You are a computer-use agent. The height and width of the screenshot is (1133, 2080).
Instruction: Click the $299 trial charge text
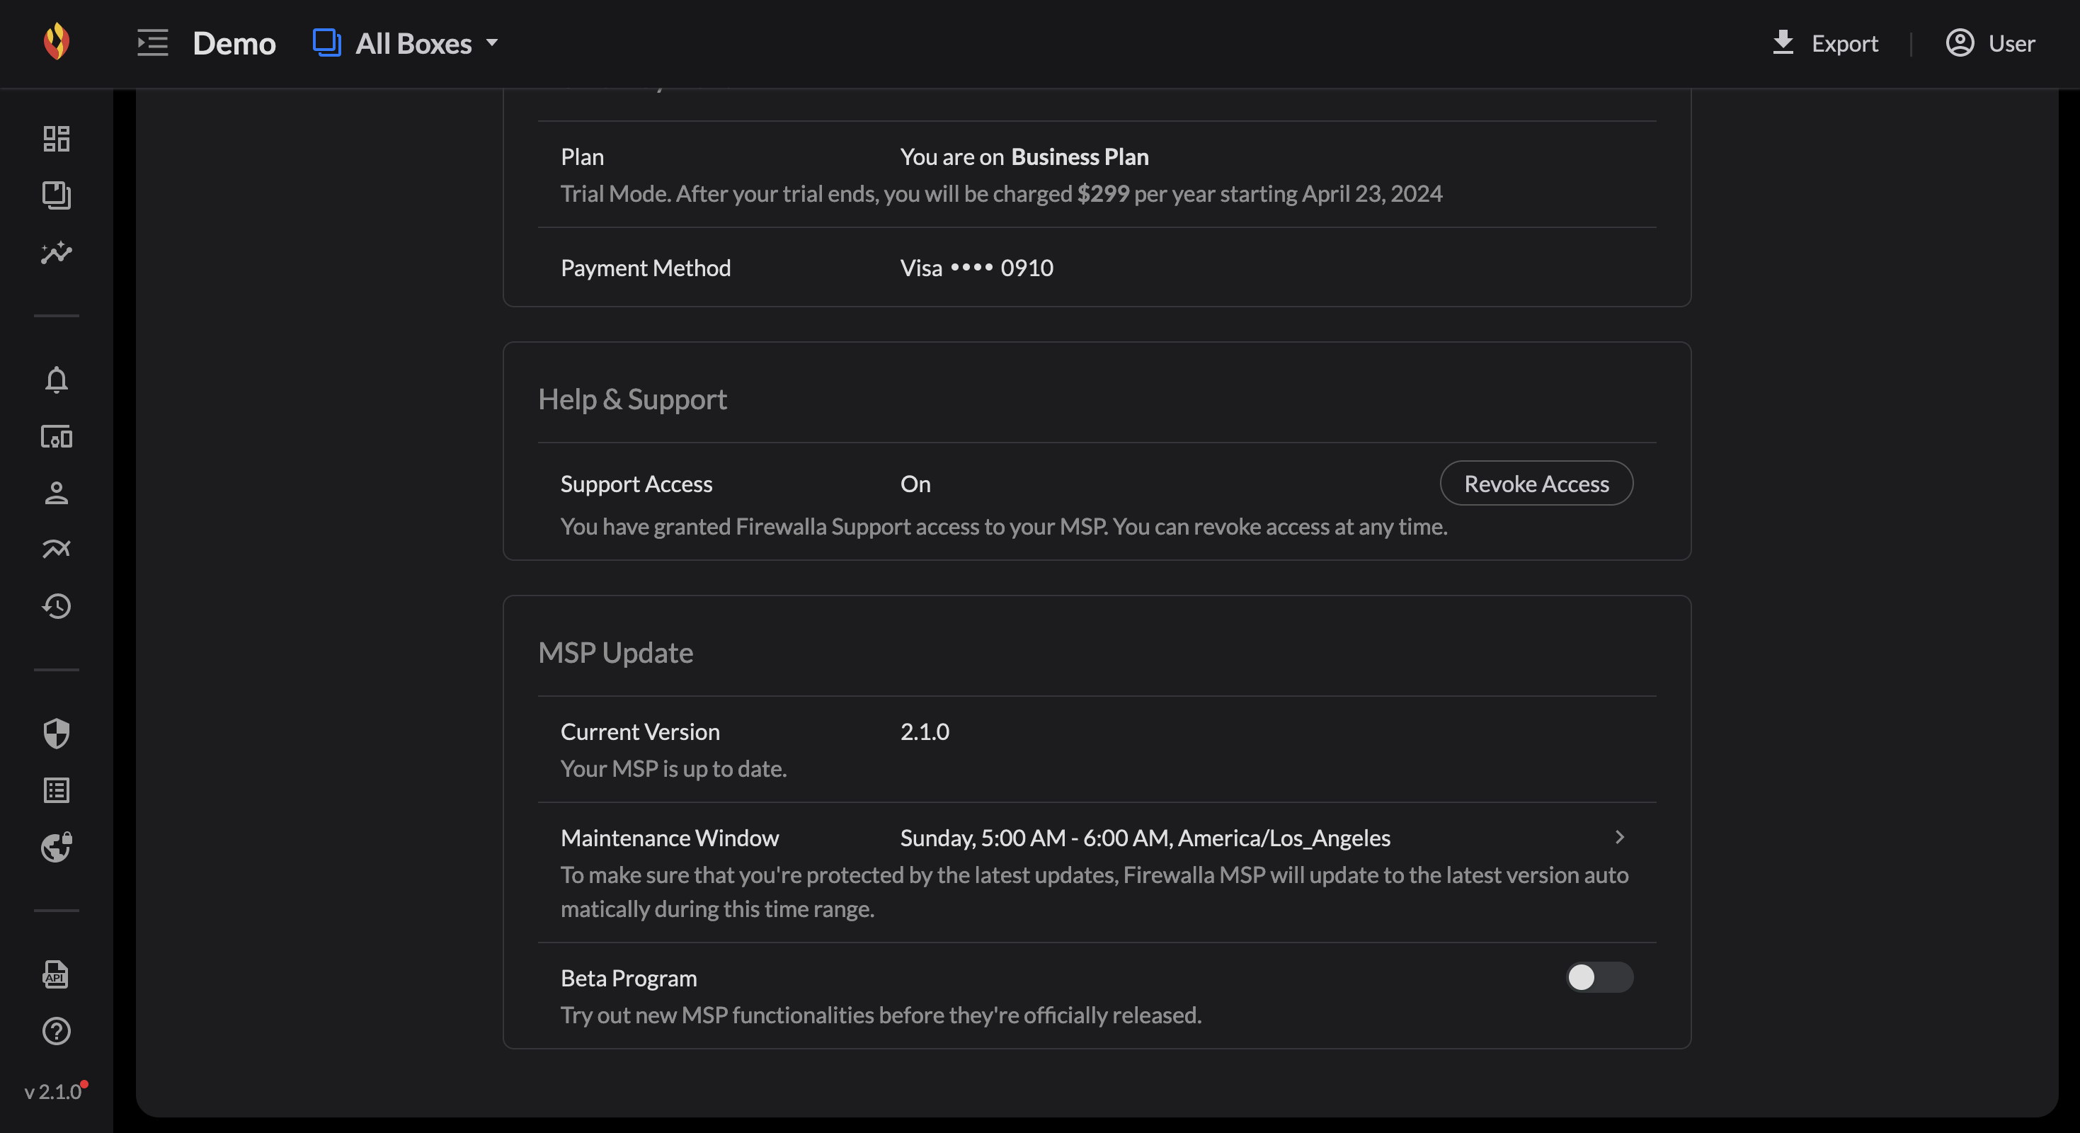(1103, 193)
